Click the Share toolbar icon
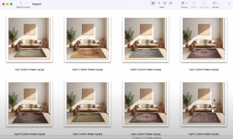 coord(194,3)
